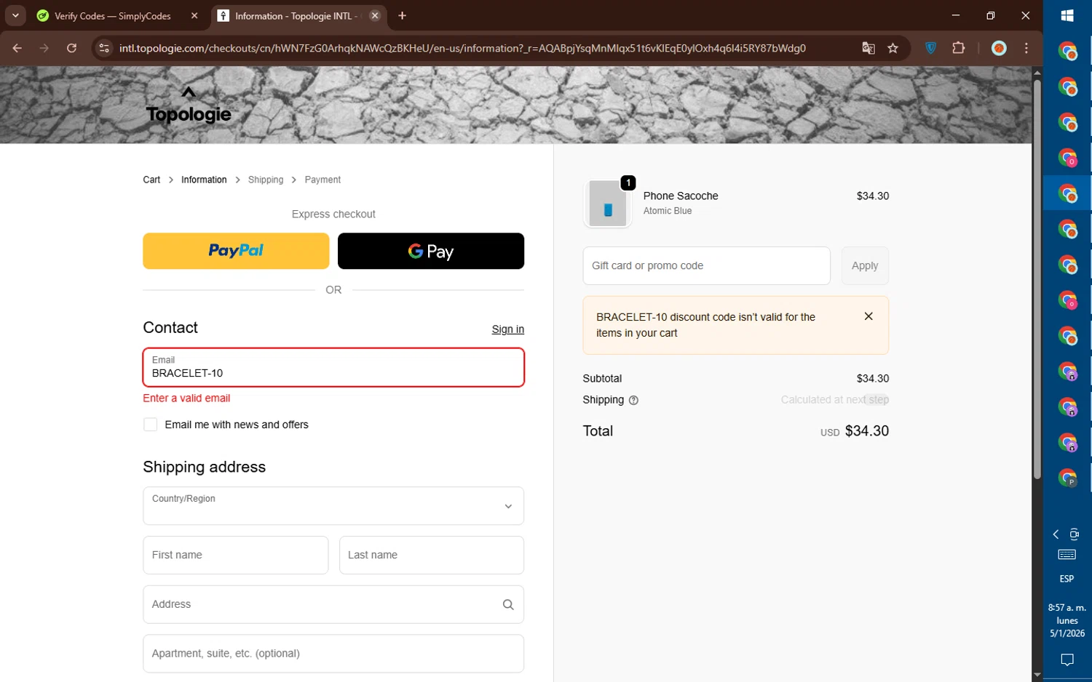
Task: Switch to Verify Codes — SimplyCodes tab
Action: (x=113, y=15)
